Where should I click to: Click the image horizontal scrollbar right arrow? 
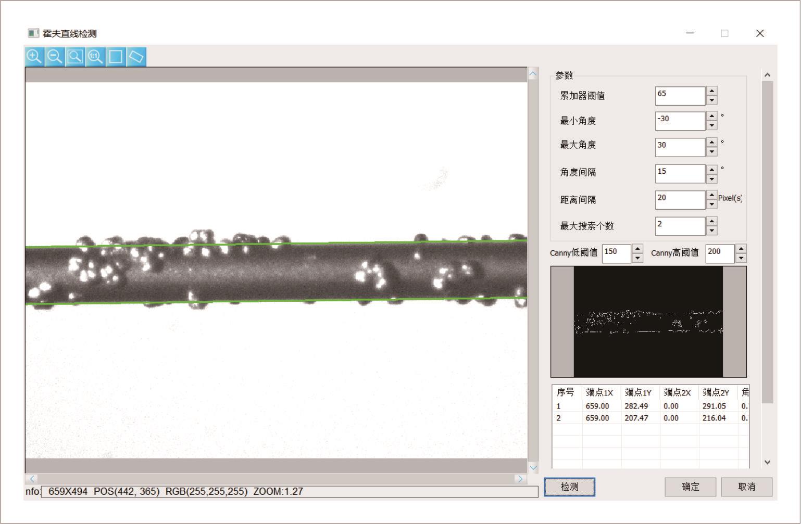tap(519, 479)
